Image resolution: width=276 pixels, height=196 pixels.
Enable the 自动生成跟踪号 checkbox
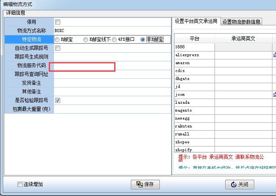point(58,48)
